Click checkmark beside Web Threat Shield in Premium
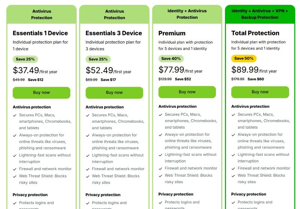The height and width of the screenshot is (209, 300). click(160, 176)
